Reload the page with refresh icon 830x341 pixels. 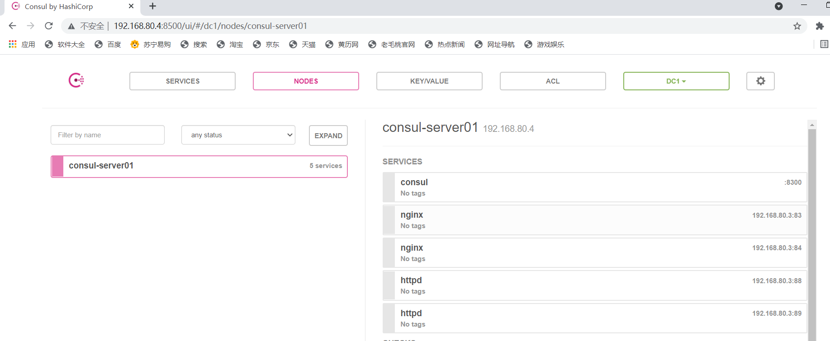(49, 26)
